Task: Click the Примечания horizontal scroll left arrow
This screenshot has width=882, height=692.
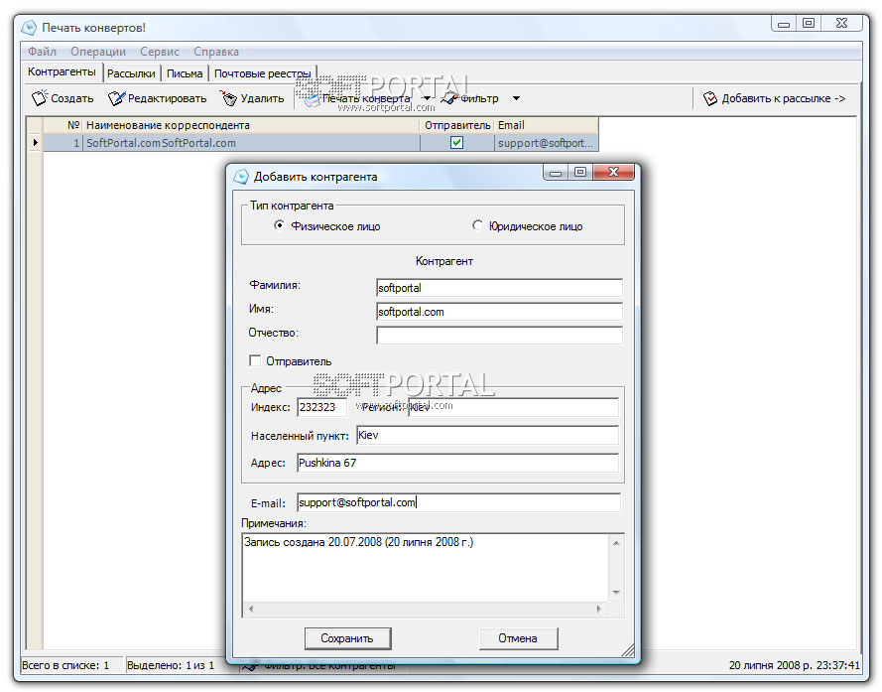Action: click(251, 609)
